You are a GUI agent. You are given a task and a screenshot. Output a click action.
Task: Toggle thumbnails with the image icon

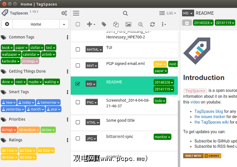point(128,24)
